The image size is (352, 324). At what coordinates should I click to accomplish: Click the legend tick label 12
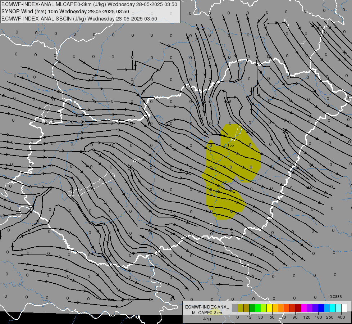[249, 317]
